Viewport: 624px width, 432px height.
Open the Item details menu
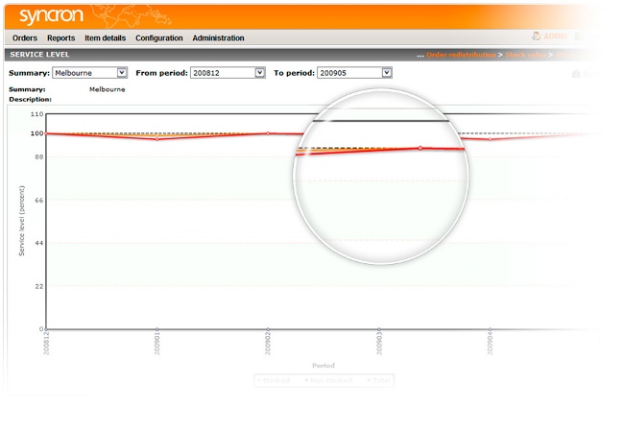tap(105, 38)
